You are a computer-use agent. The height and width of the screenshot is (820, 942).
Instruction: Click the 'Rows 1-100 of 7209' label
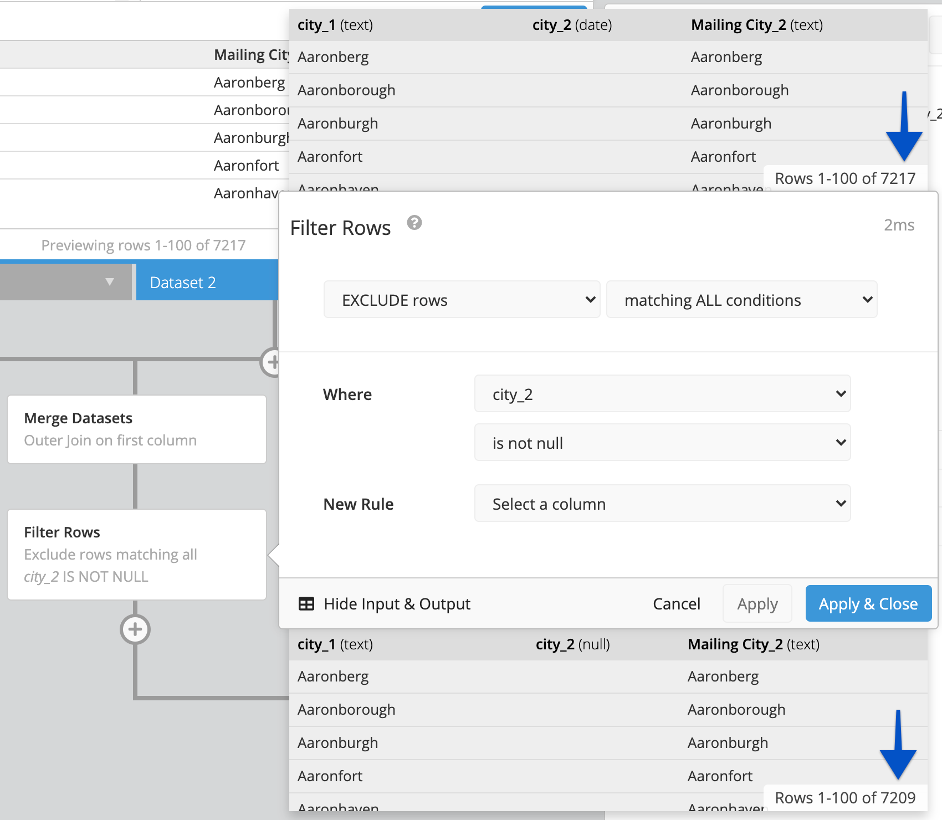[845, 798]
